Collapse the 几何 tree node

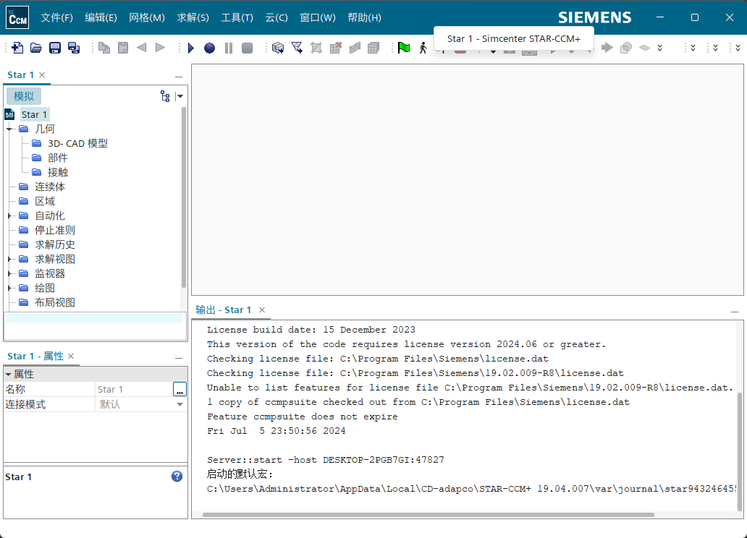[x=9, y=129]
